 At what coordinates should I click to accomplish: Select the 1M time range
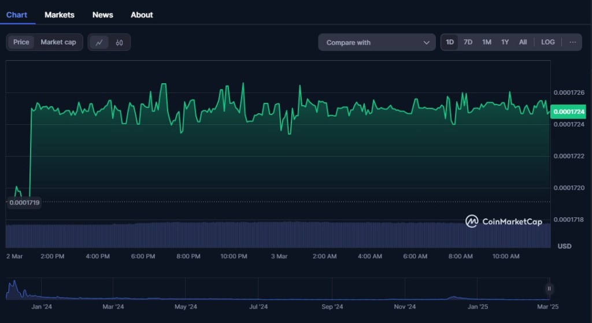click(x=487, y=42)
